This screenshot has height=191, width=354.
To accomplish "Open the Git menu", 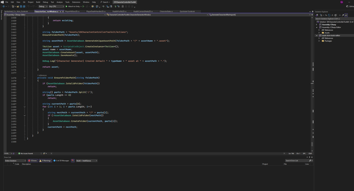I will 24,2.
